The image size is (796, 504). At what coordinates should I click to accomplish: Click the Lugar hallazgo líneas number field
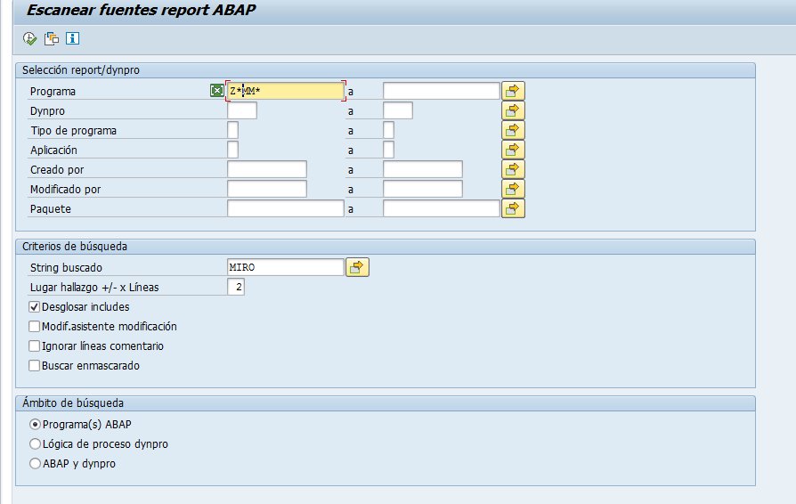pyautogui.click(x=236, y=287)
